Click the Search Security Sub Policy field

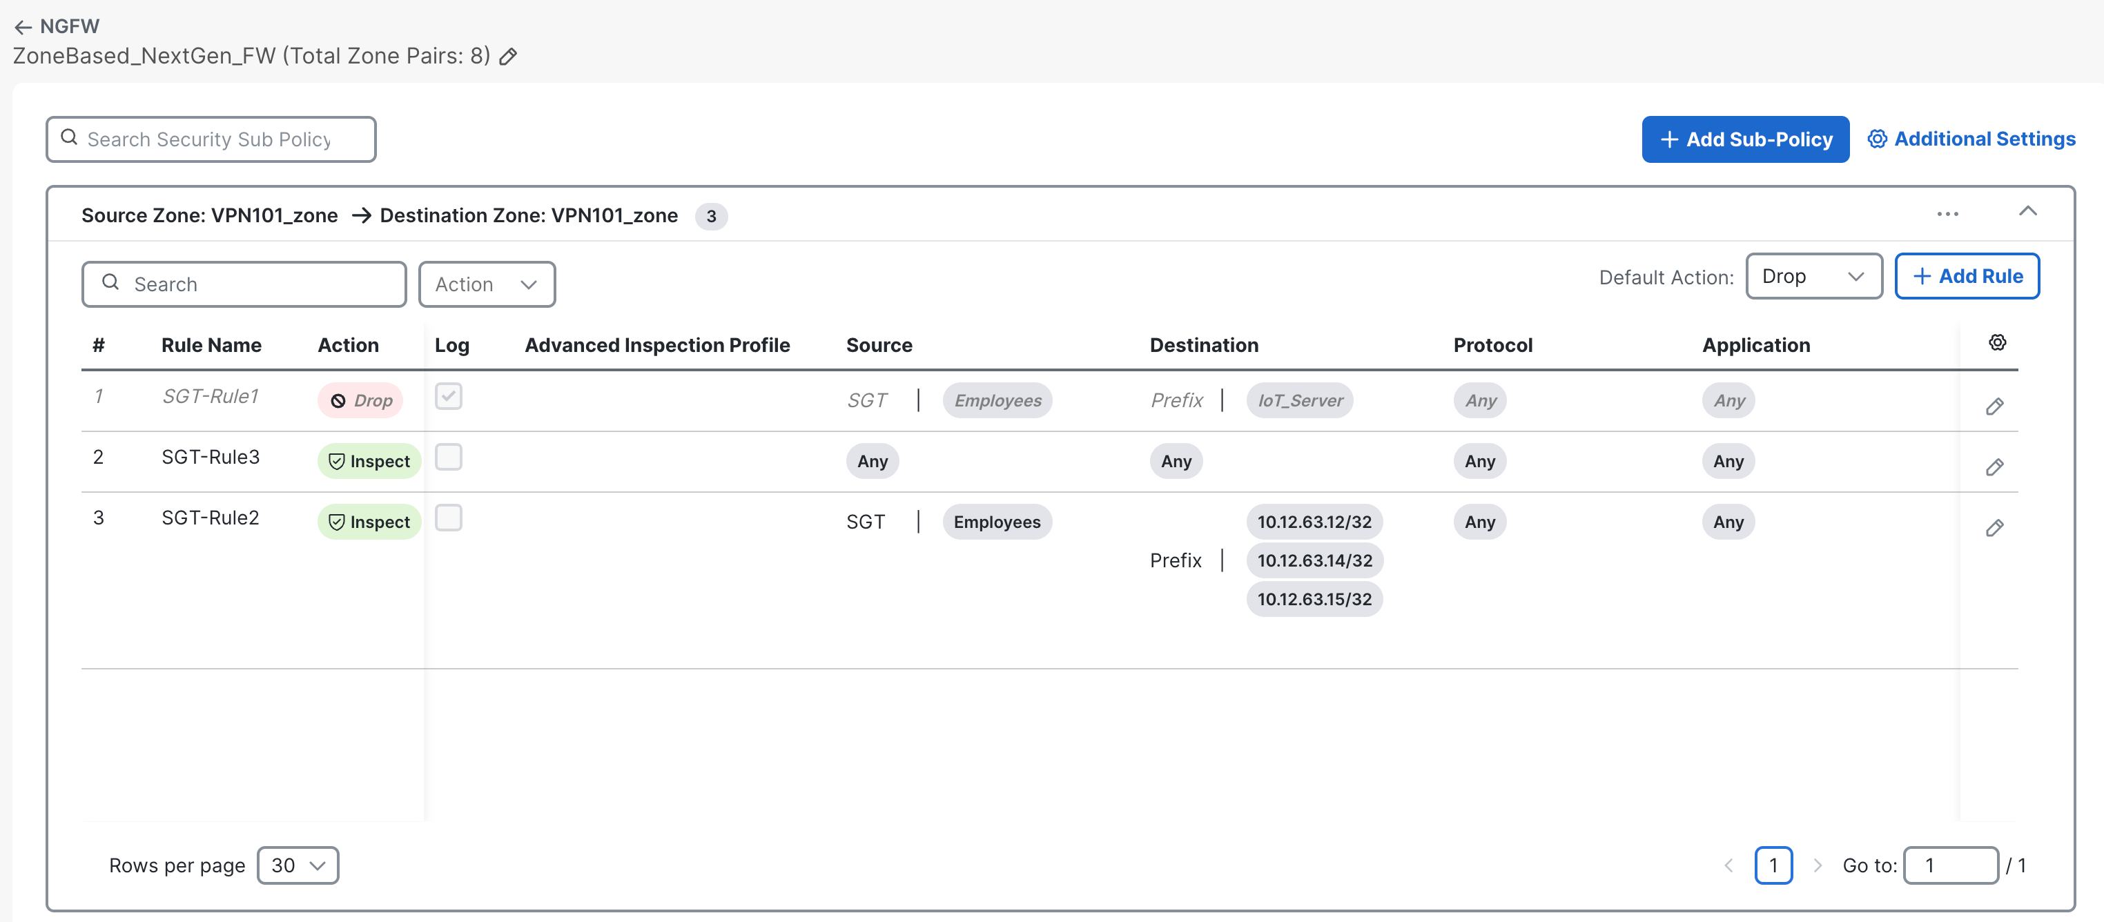(x=211, y=139)
